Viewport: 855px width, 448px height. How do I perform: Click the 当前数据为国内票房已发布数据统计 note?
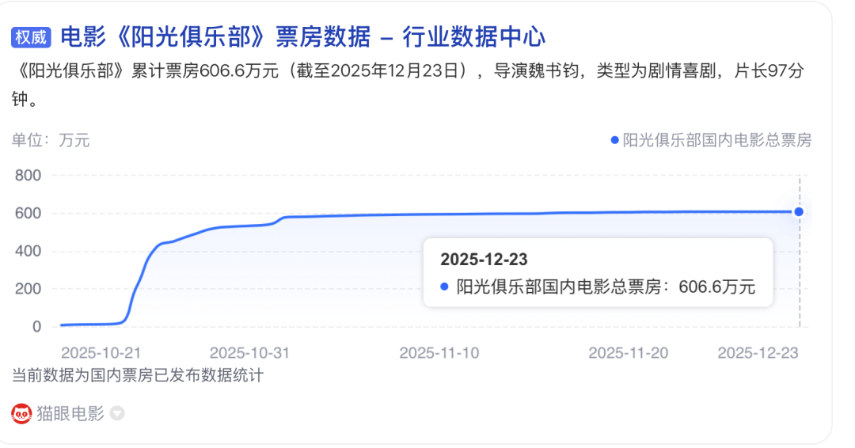coord(138,375)
